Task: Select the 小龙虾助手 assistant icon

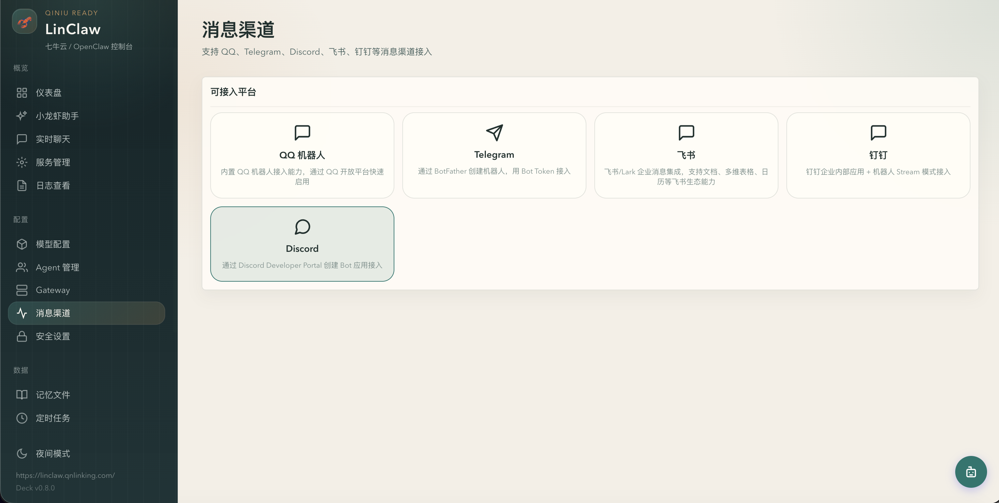Action: click(22, 116)
